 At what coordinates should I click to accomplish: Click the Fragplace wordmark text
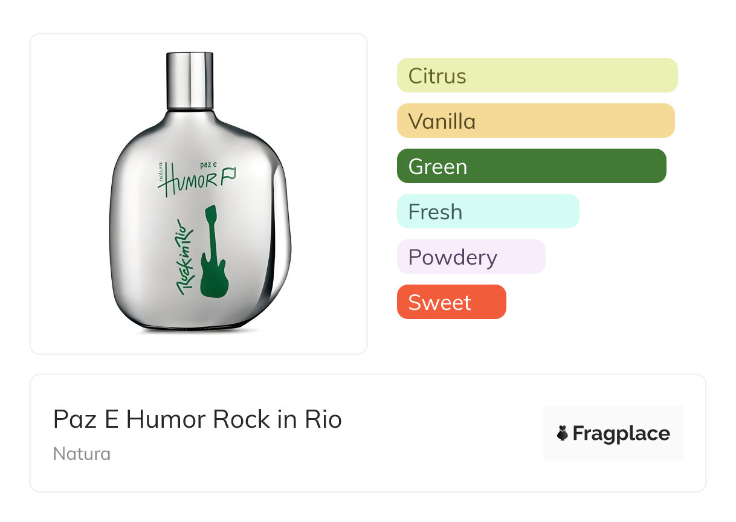pos(621,433)
